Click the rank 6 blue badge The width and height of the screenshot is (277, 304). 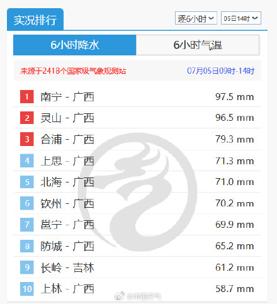pyautogui.click(x=27, y=203)
